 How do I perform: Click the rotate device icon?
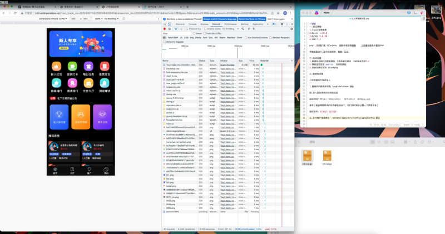point(123,19)
